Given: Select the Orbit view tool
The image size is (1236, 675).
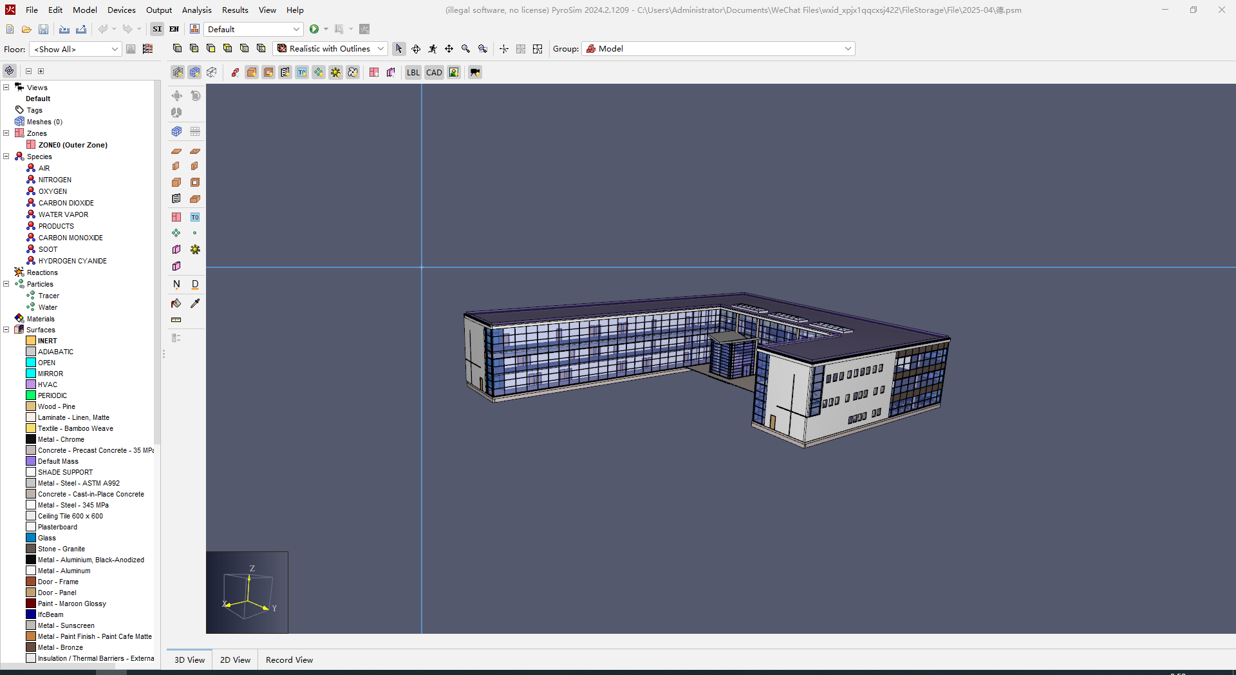Looking at the screenshot, I should pos(416,49).
